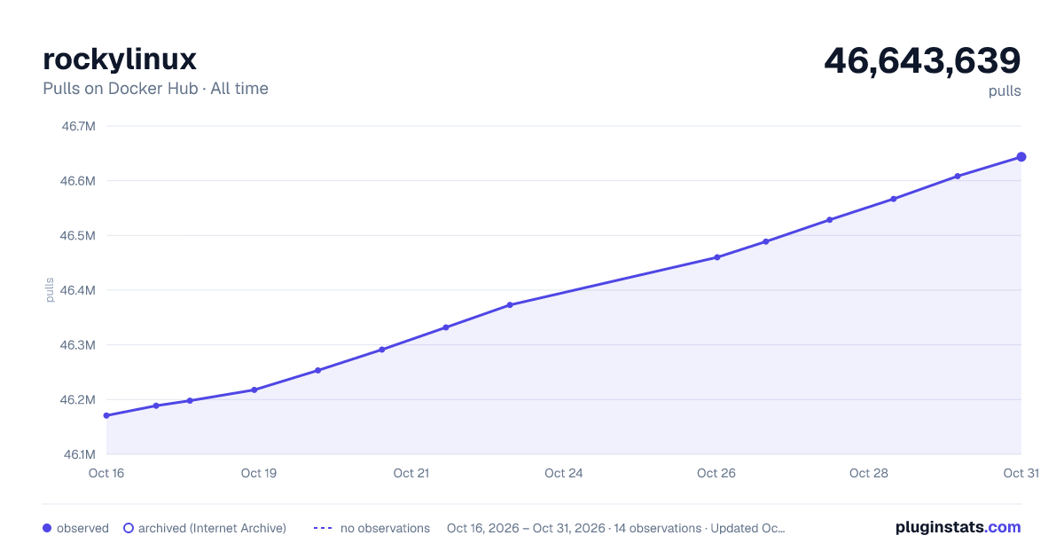Click the 46.7M y-axis label
The width and height of the screenshot is (1064, 559).
[78, 126]
